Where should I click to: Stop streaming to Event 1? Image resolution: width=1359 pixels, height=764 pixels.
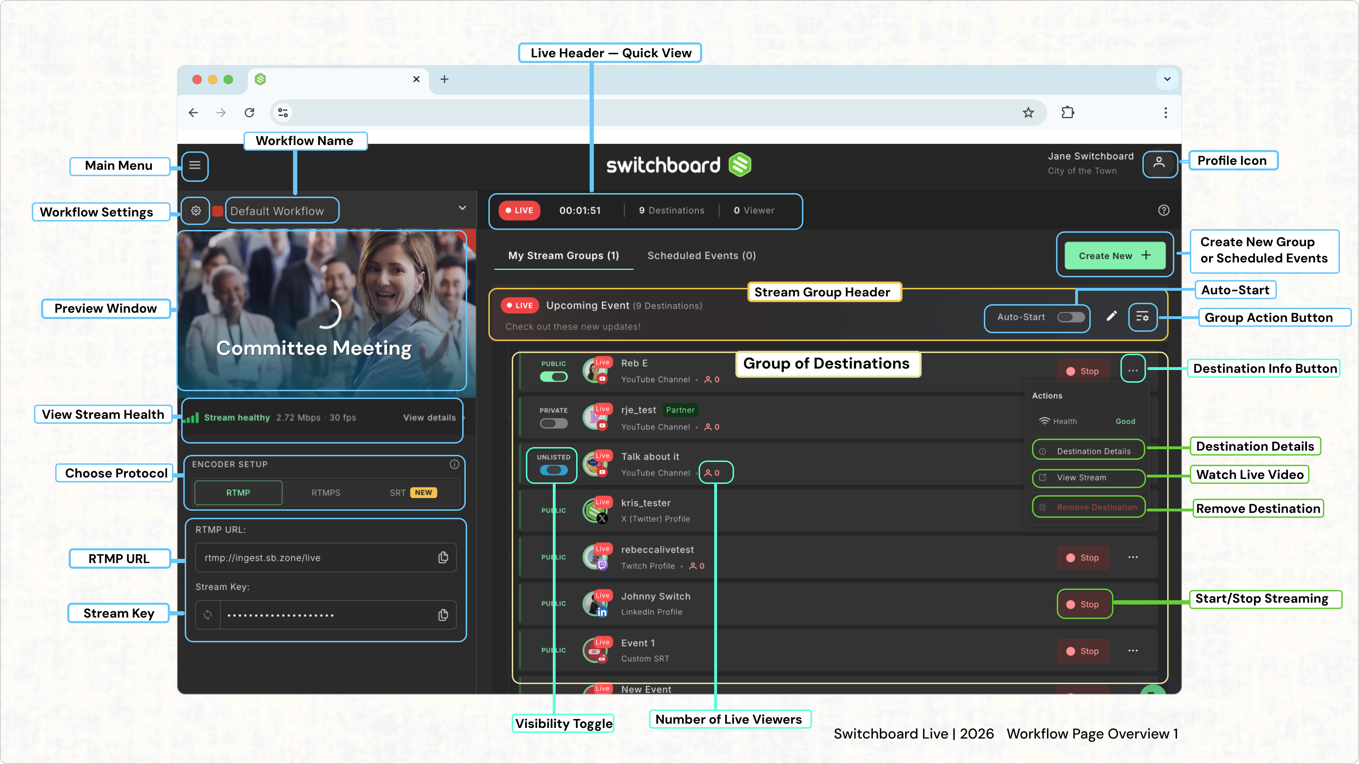point(1083,651)
